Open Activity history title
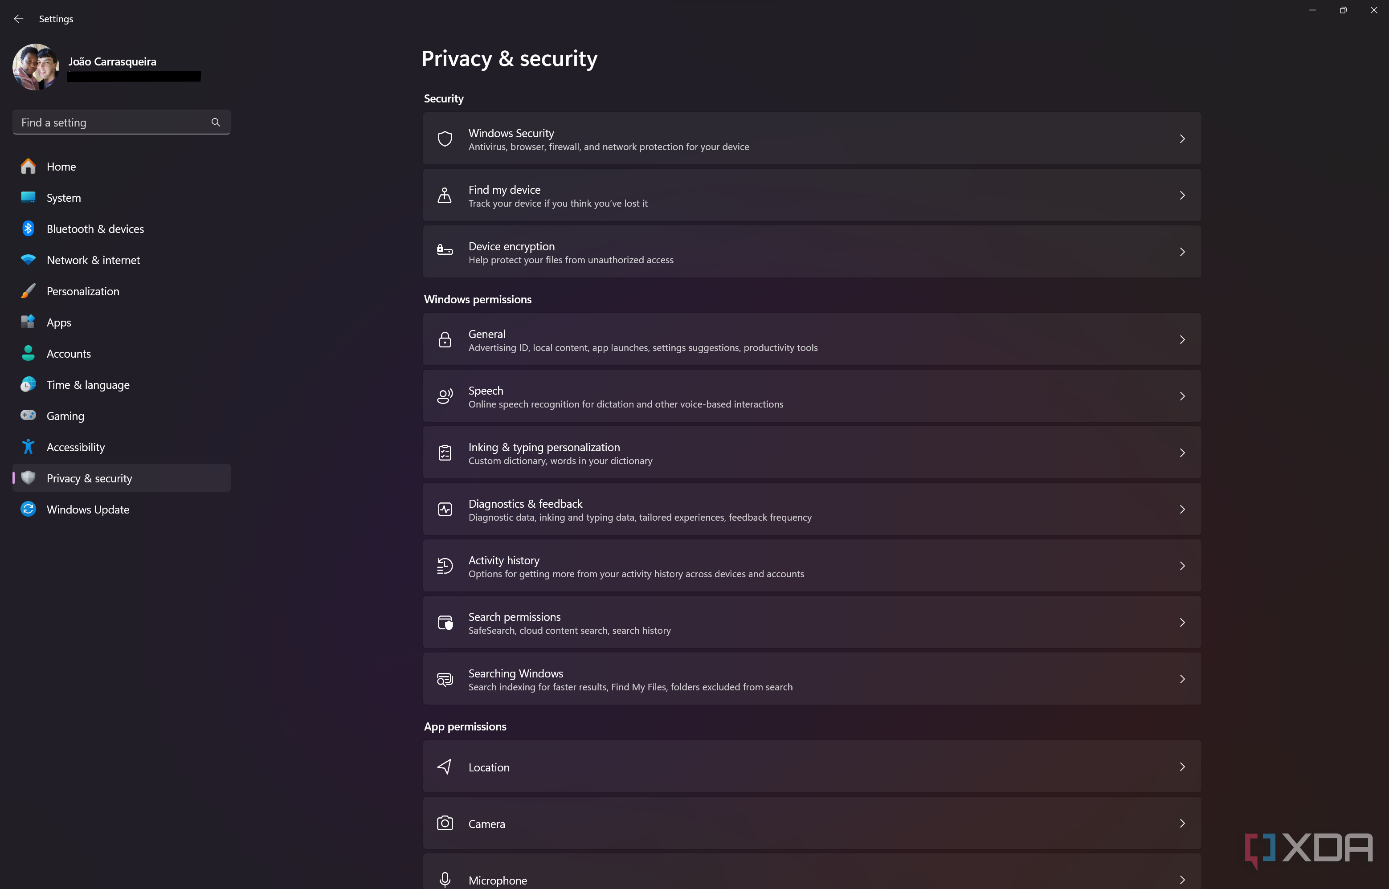The image size is (1389, 889). (x=503, y=560)
